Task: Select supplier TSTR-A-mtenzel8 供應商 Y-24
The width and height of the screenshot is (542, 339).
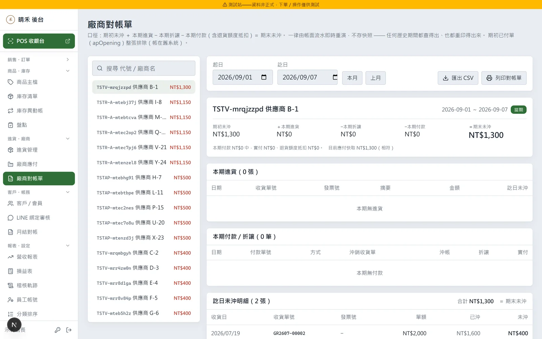Action: click(x=144, y=162)
